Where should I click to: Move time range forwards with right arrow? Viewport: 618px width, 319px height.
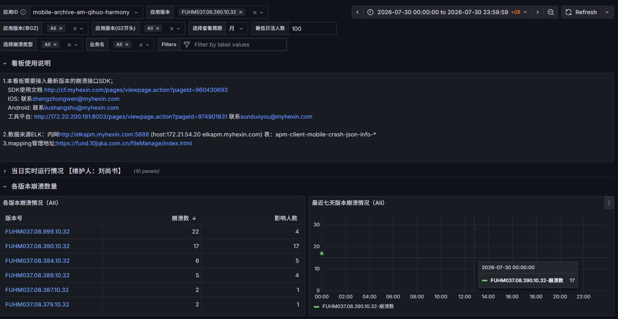538,12
